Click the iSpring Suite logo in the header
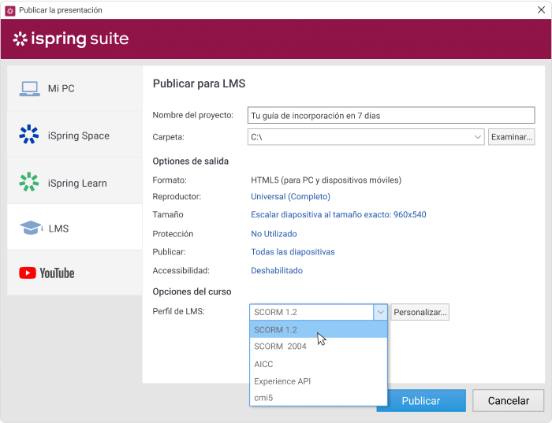This screenshot has height=423, width=552. click(x=71, y=39)
